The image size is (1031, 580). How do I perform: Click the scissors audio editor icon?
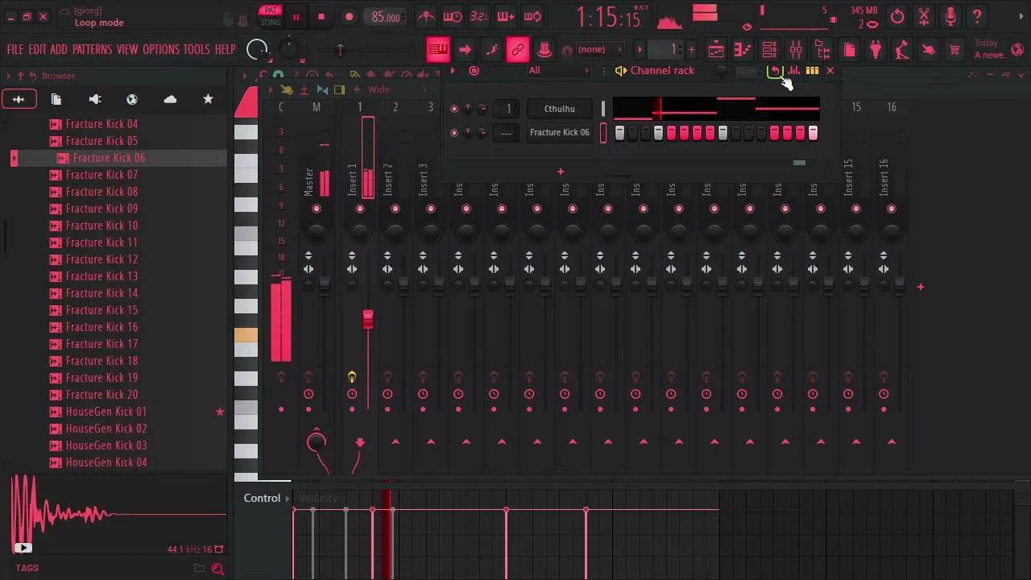[924, 16]
